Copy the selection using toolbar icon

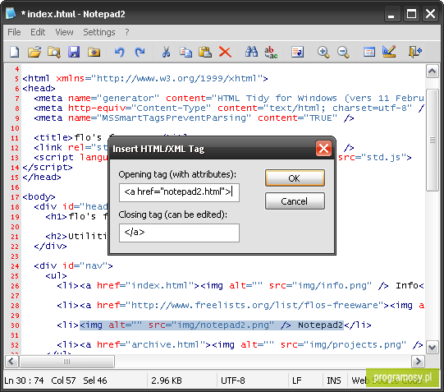tap(185, 52)
